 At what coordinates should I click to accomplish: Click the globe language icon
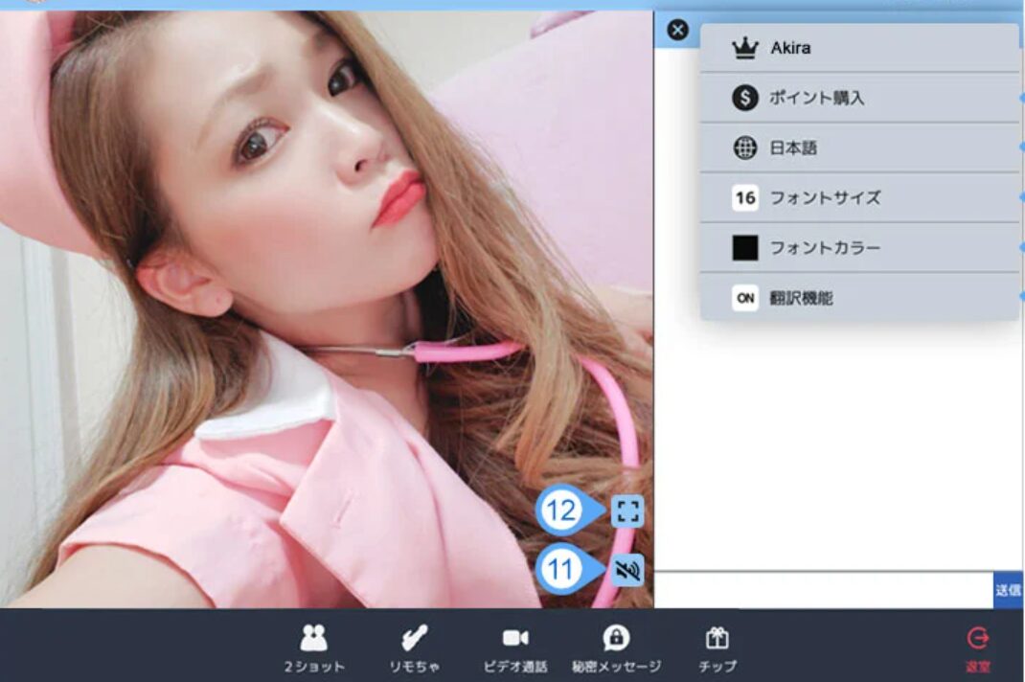click(744, 148)
